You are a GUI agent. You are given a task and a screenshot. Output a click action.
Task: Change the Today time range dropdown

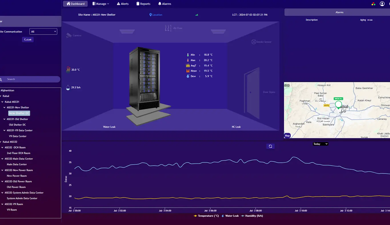click(x=320, y=144)
